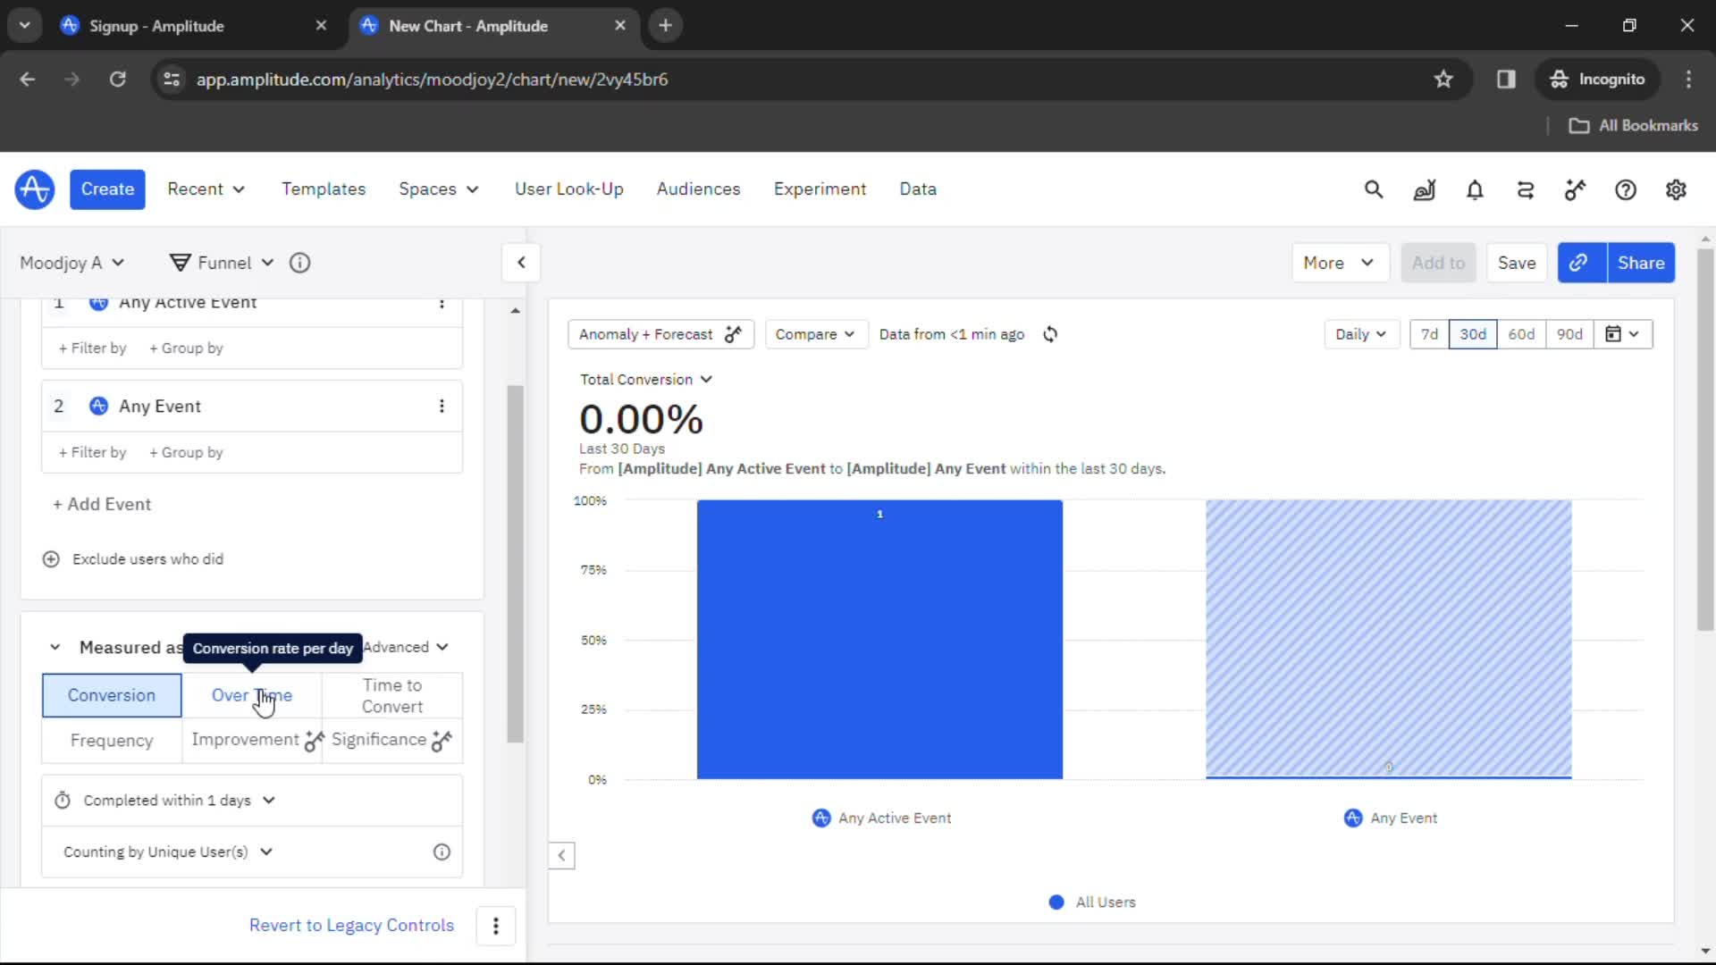This screenshot has width=1716, height=965.
Task: Toggle the Conversion measurement tab
Action: [112, 695]
